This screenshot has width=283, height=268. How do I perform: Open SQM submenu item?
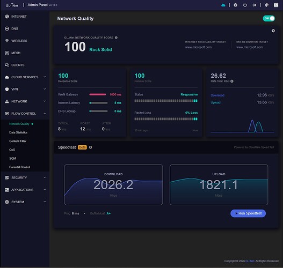pos(25,159)
